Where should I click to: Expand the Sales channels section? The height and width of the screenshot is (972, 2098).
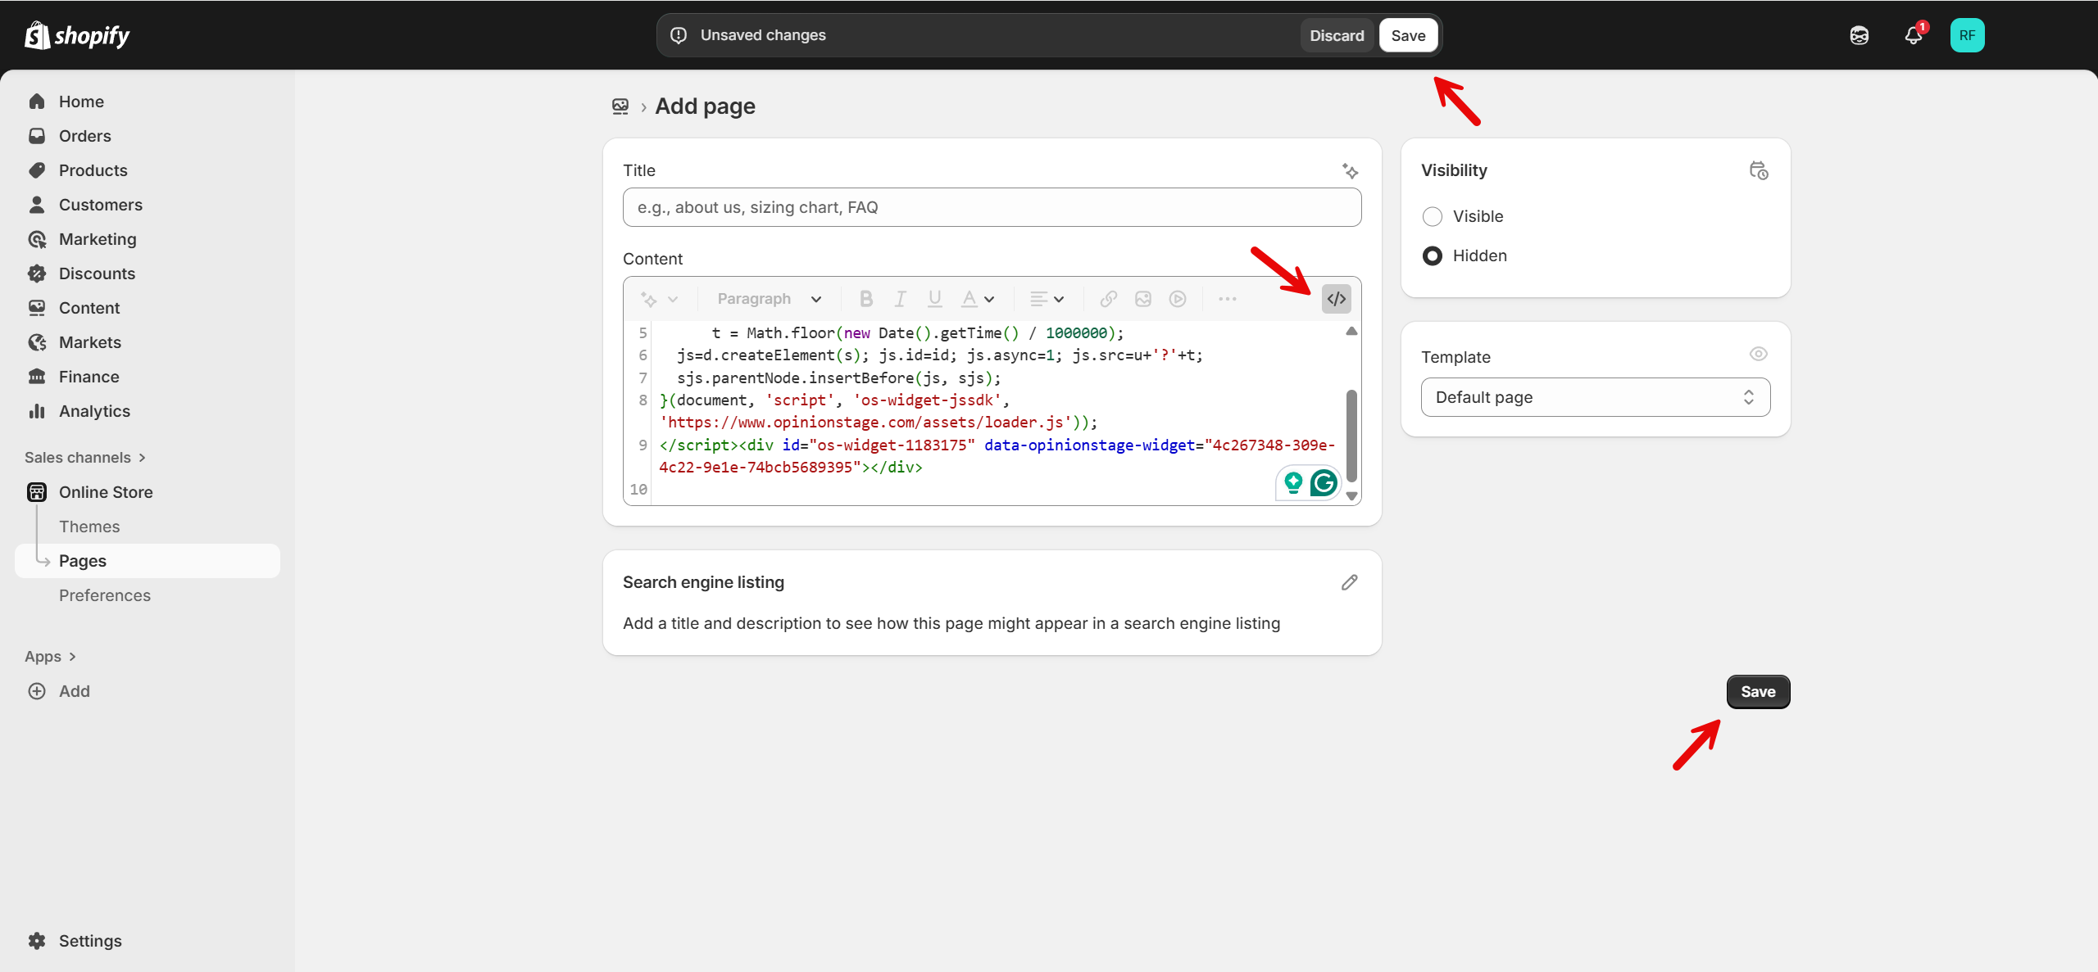[x=85, y=458]
